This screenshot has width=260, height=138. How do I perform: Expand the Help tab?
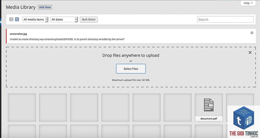coord(248,3)
